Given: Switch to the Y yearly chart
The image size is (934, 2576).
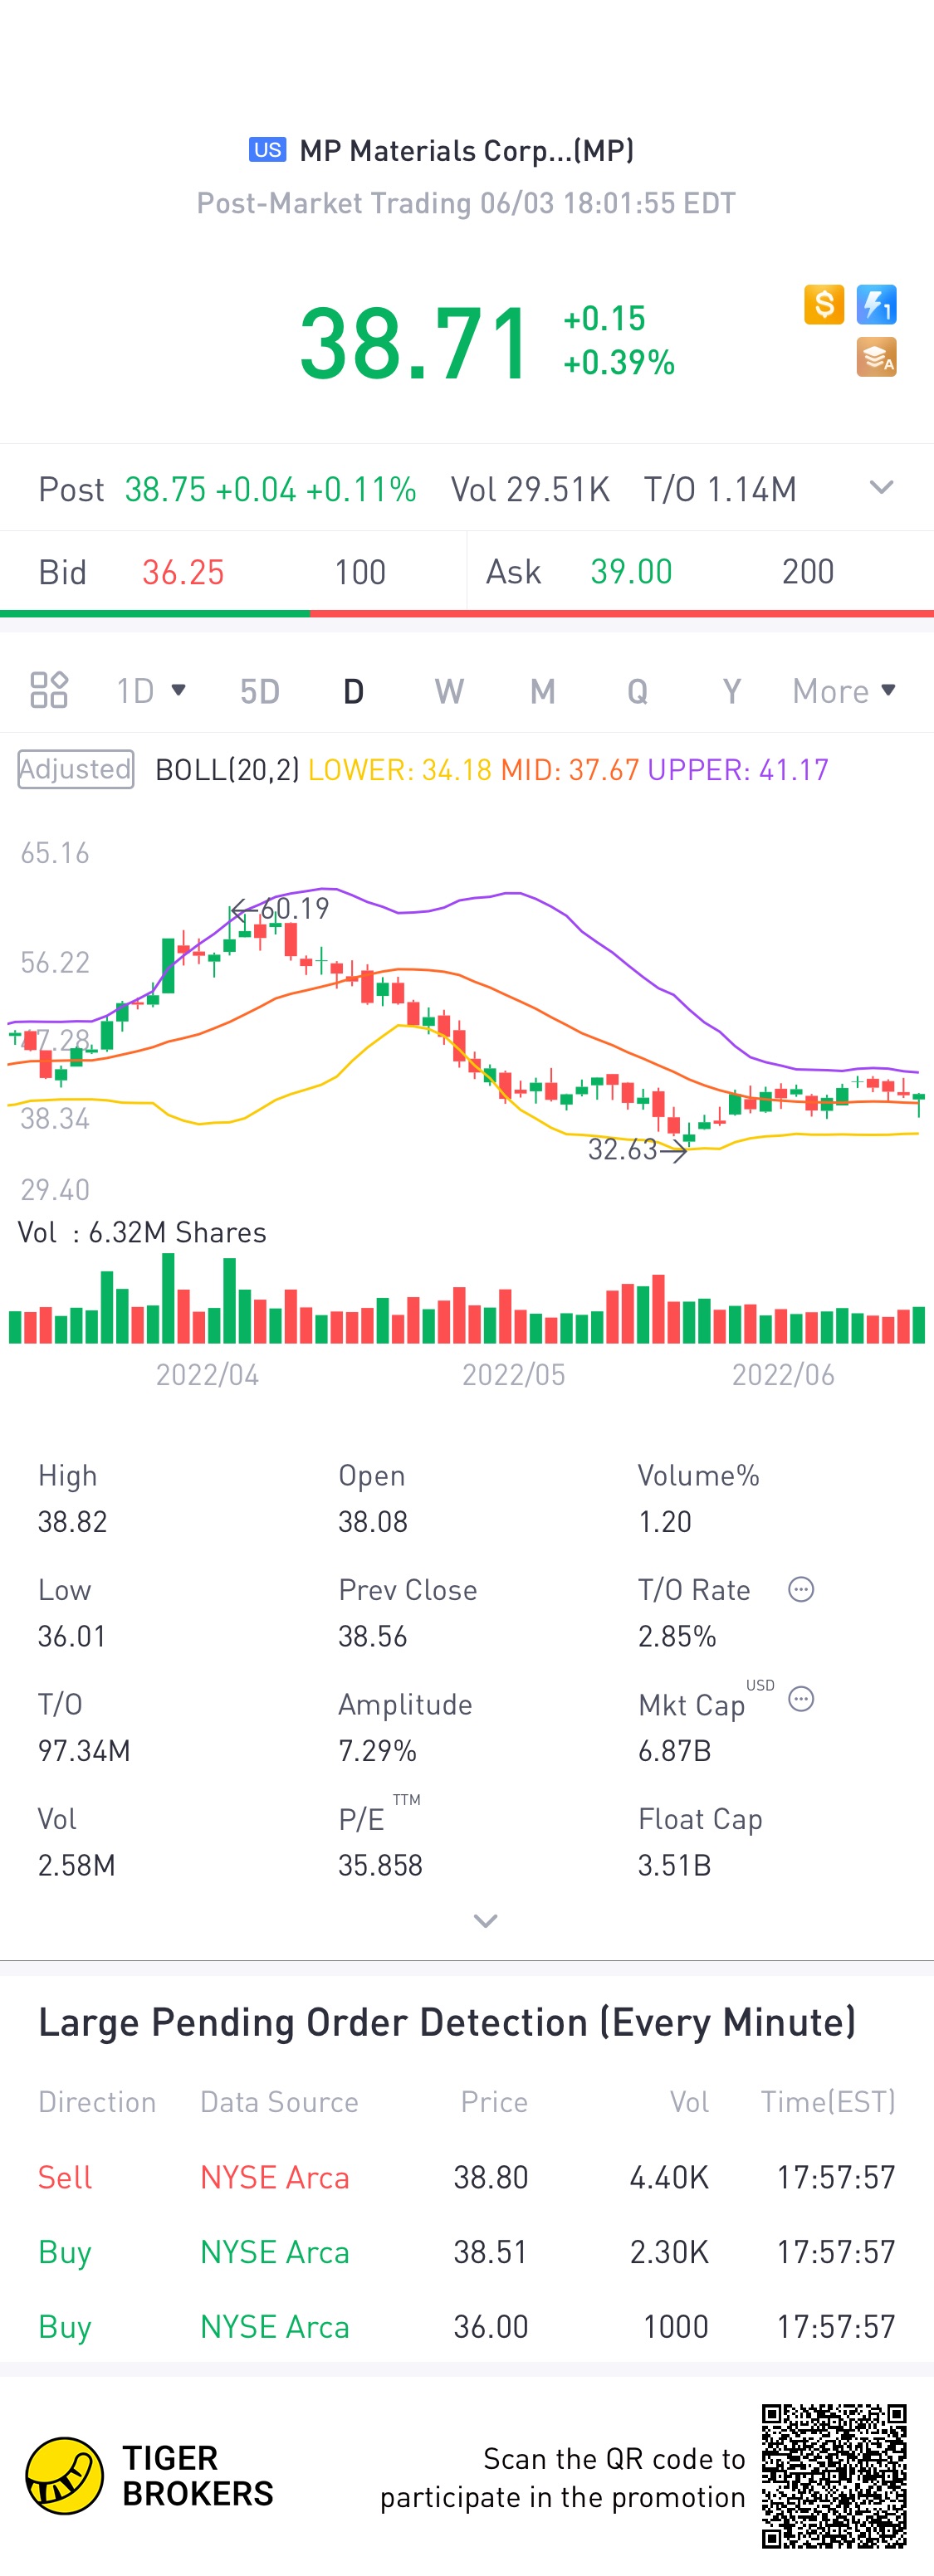Looking at the screenshot, I should (x=732, y=691).
